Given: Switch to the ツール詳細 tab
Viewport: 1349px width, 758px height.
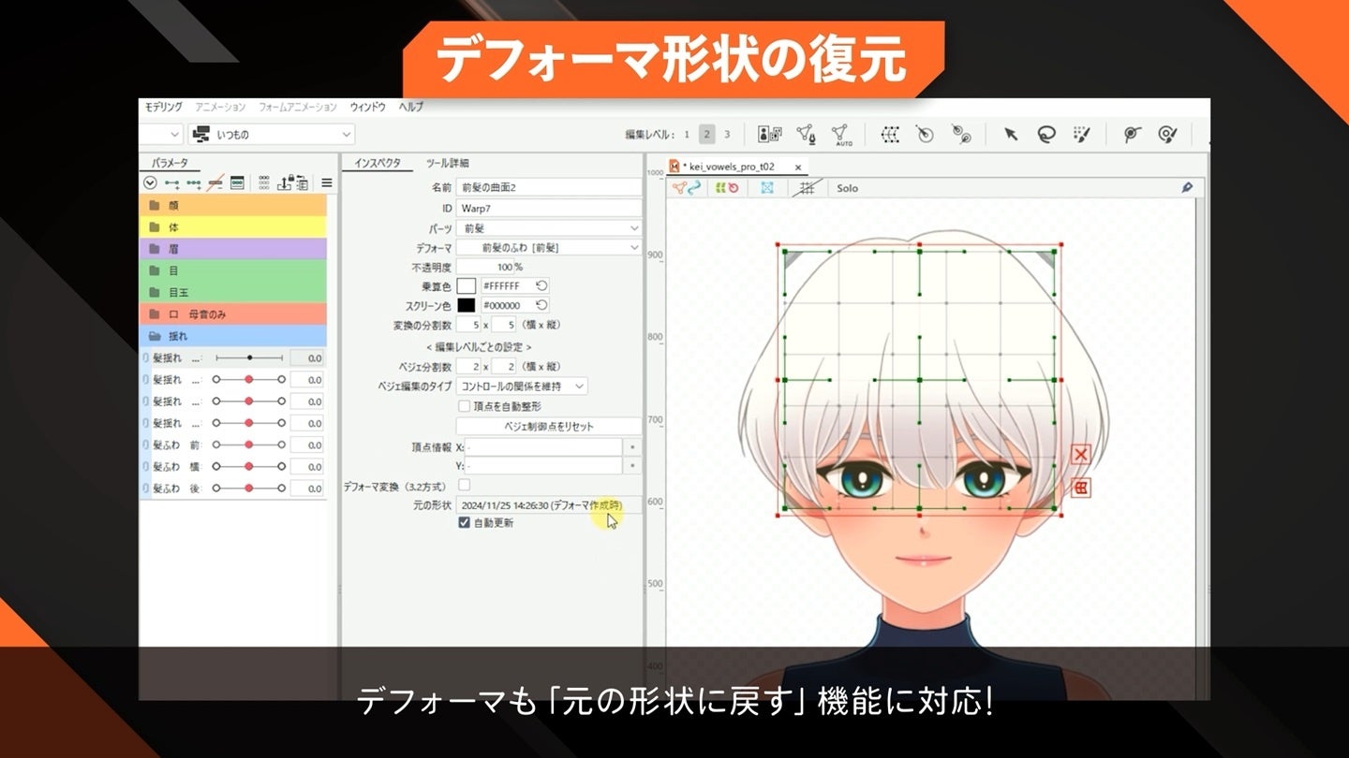Looking at the screenshot, I should [x=448, y=163].
